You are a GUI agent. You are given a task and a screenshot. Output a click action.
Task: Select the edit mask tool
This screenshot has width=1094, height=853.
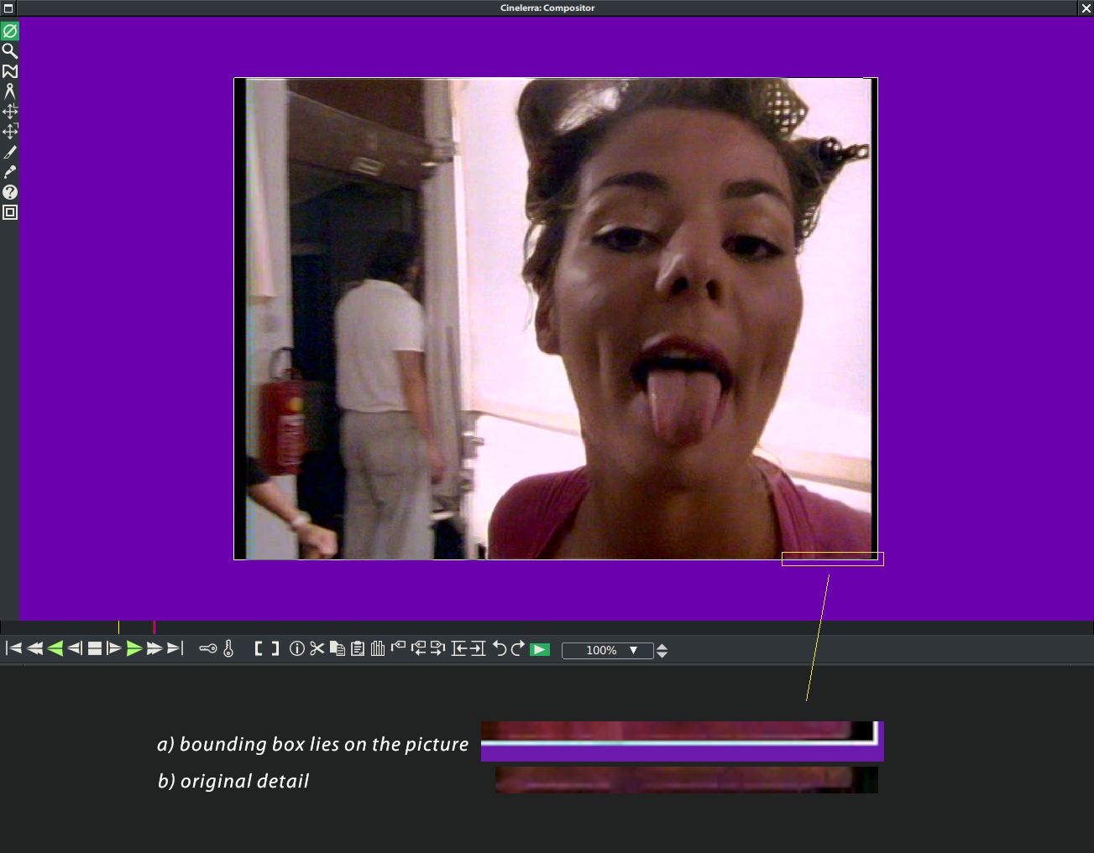[10, 71]
